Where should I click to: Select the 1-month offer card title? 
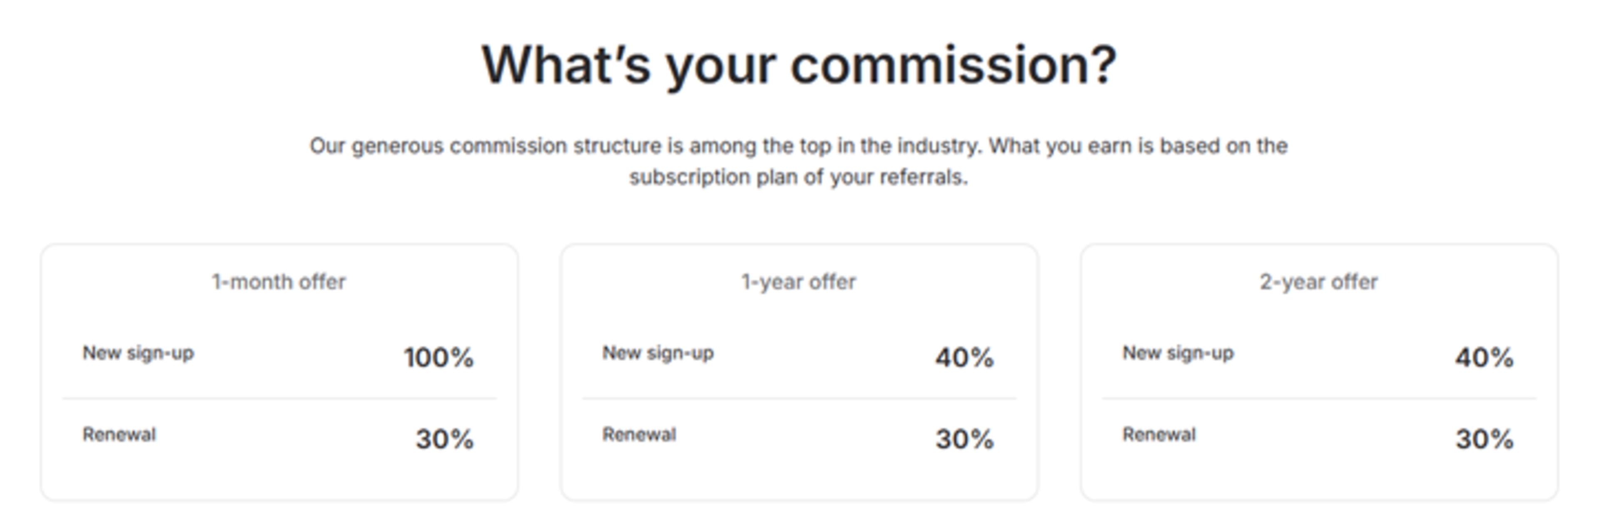point(279,282)
